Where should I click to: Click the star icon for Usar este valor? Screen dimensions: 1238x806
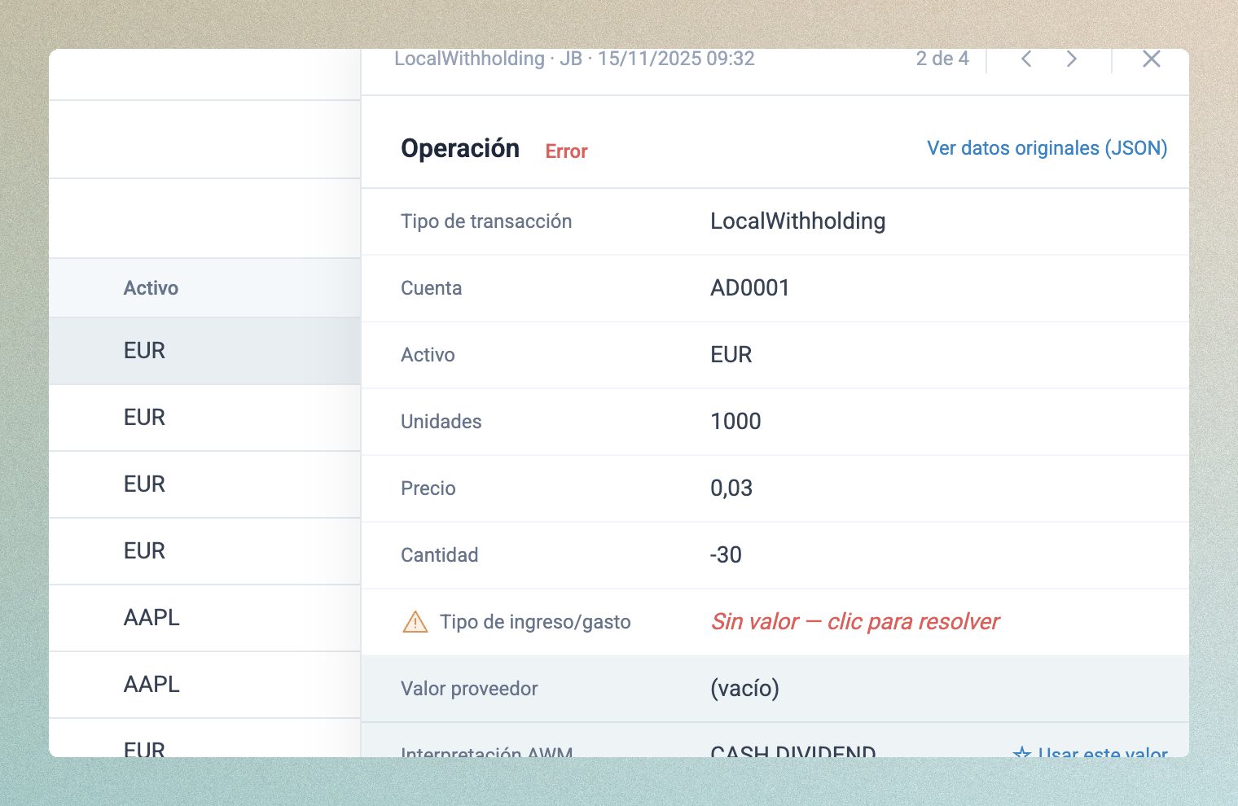pyautogui.click(x=1021, y=751)
